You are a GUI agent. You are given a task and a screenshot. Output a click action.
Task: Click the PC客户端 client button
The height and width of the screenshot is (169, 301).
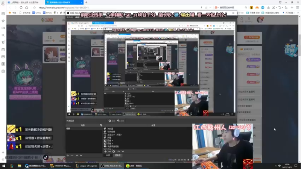coord(252,37)
